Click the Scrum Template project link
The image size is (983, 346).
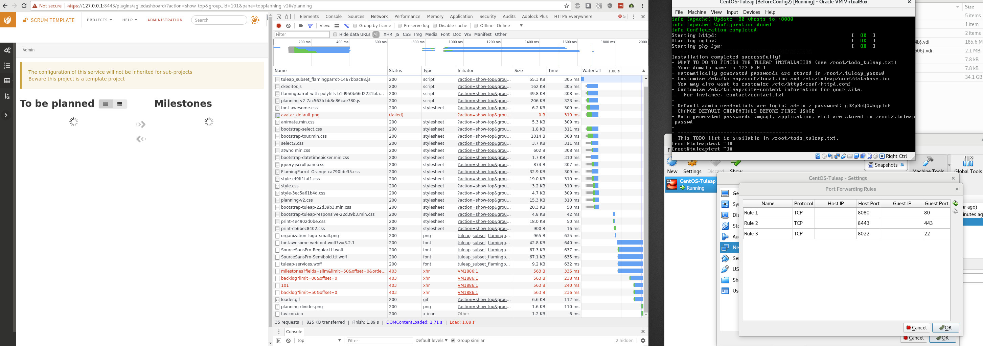(53, 20)
